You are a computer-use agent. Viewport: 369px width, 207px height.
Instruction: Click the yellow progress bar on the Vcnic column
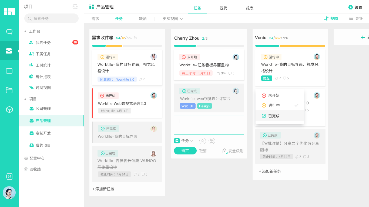302,46
